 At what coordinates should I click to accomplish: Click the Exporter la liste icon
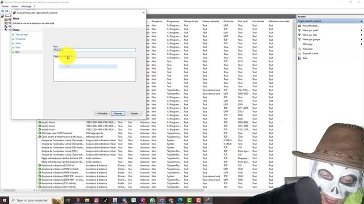tap(299, 53)
